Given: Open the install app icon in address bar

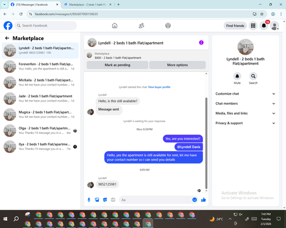Looking at the screenshot, I should [255, 14].
